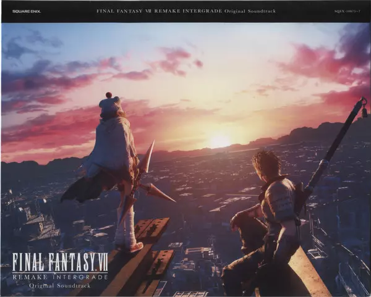
Task: Click the setting sun on the horizon
Action: tap(220, 141)
